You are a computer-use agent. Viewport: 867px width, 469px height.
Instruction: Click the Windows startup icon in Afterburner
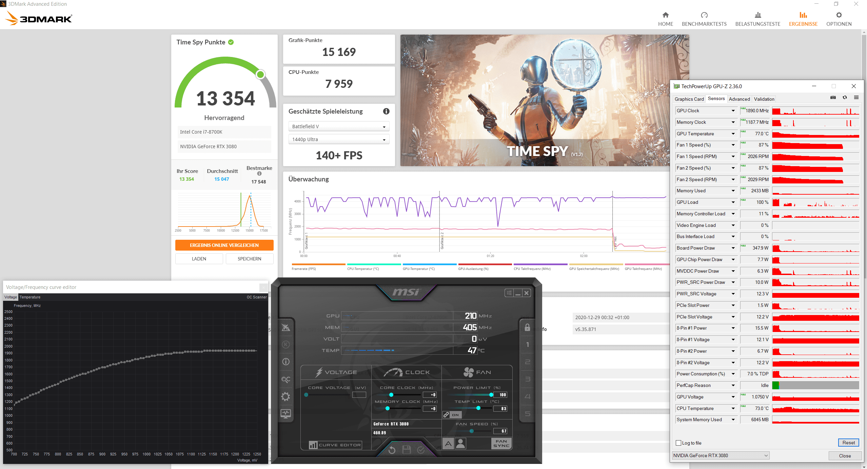[509, 293]
